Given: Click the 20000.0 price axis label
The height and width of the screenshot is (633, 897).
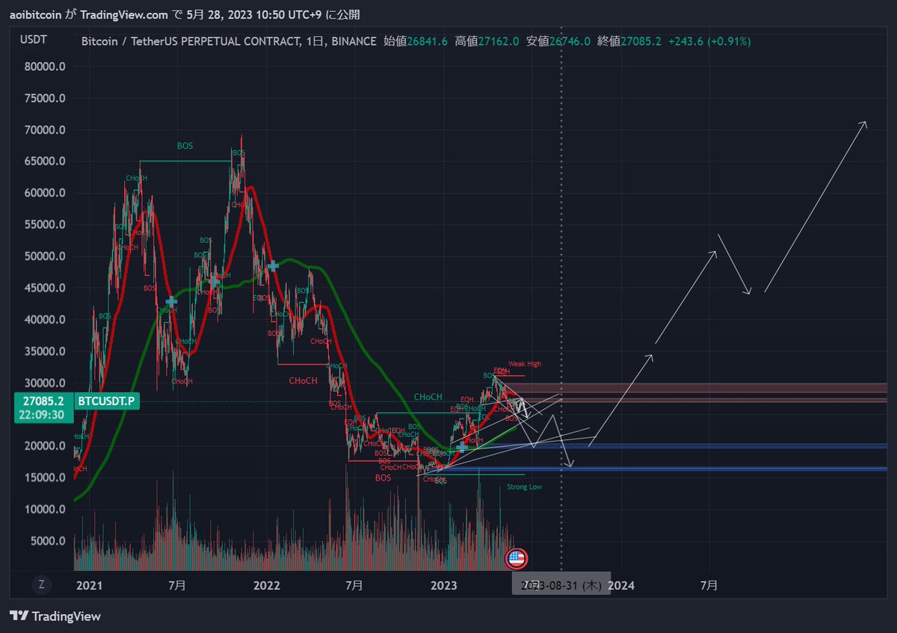Looking at the screenshot, I should (x=46, y=446).
